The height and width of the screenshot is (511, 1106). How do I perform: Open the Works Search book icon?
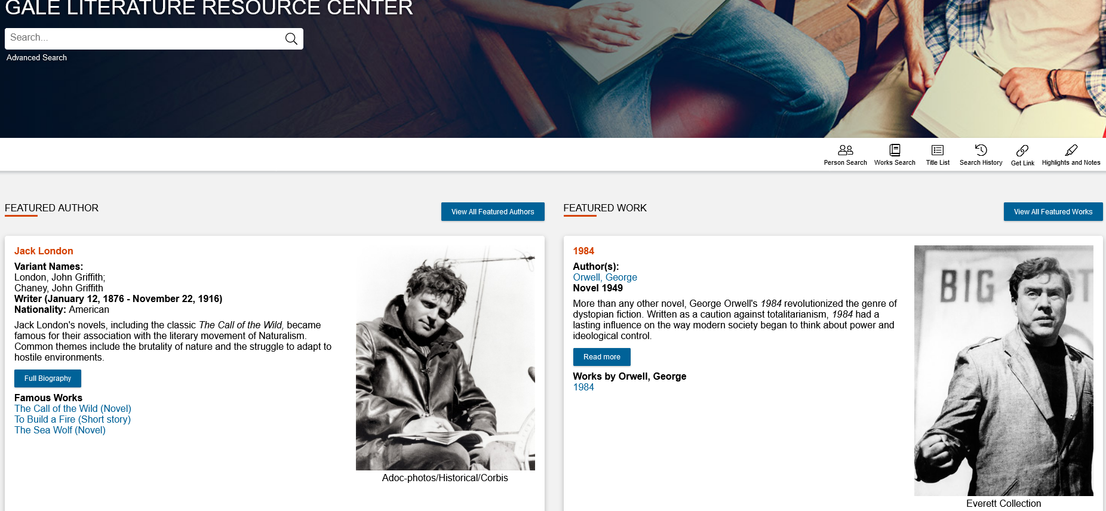pos(895,150)
